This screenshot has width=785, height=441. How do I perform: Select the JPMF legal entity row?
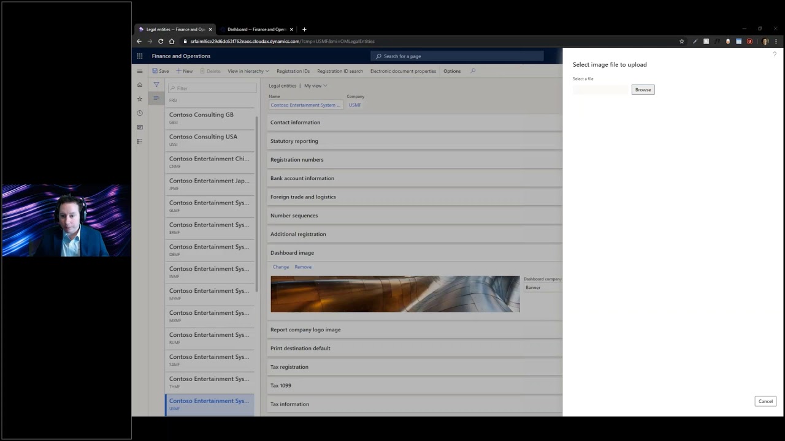[210, 184]
